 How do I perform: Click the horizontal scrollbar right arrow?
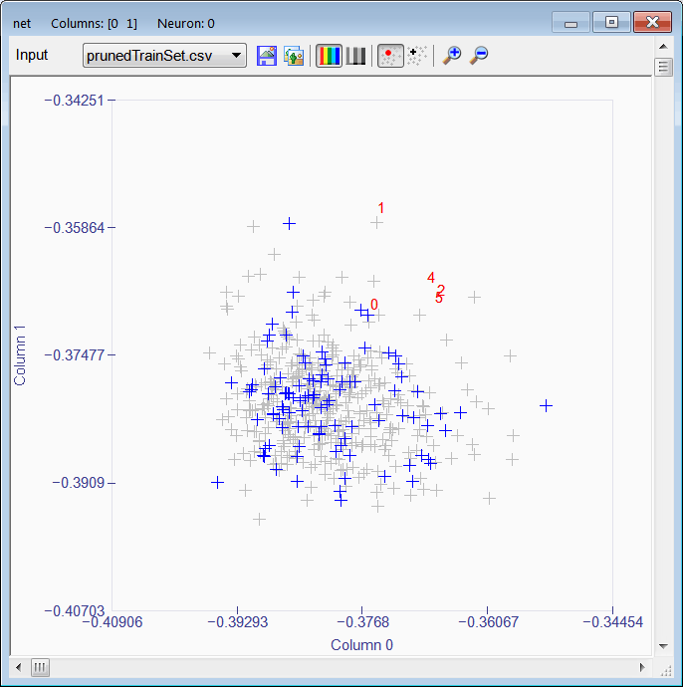[642, 667]
